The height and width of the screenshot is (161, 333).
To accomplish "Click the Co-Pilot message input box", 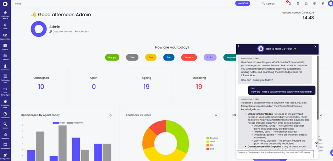I will [x=275, y=154].
